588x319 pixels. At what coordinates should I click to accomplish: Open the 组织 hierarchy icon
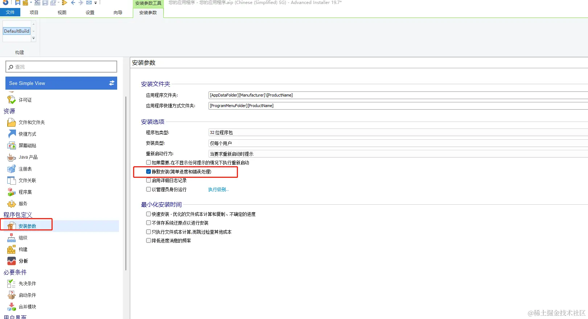point(11,238)
